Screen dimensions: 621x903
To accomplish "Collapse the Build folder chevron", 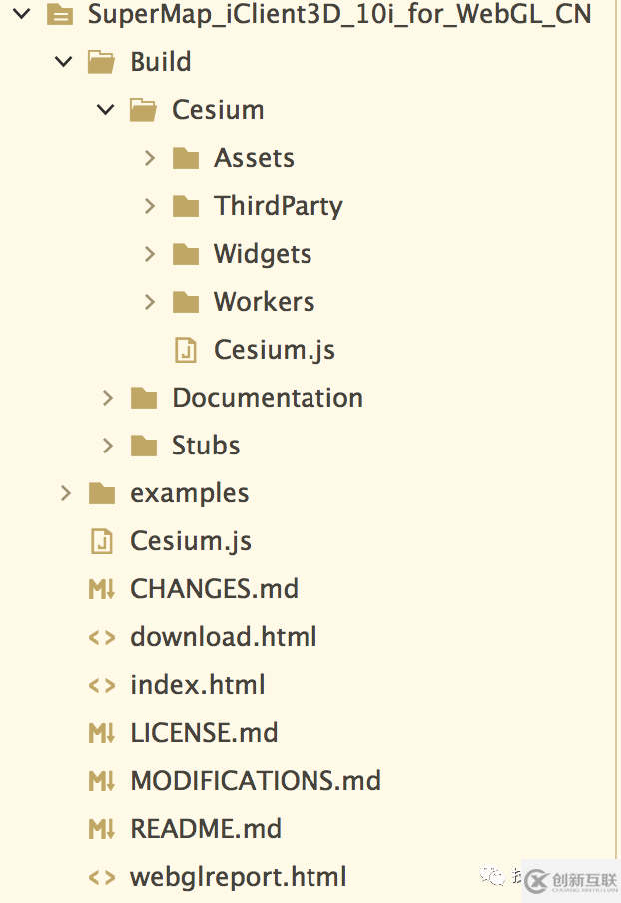I will coord(64,62).
